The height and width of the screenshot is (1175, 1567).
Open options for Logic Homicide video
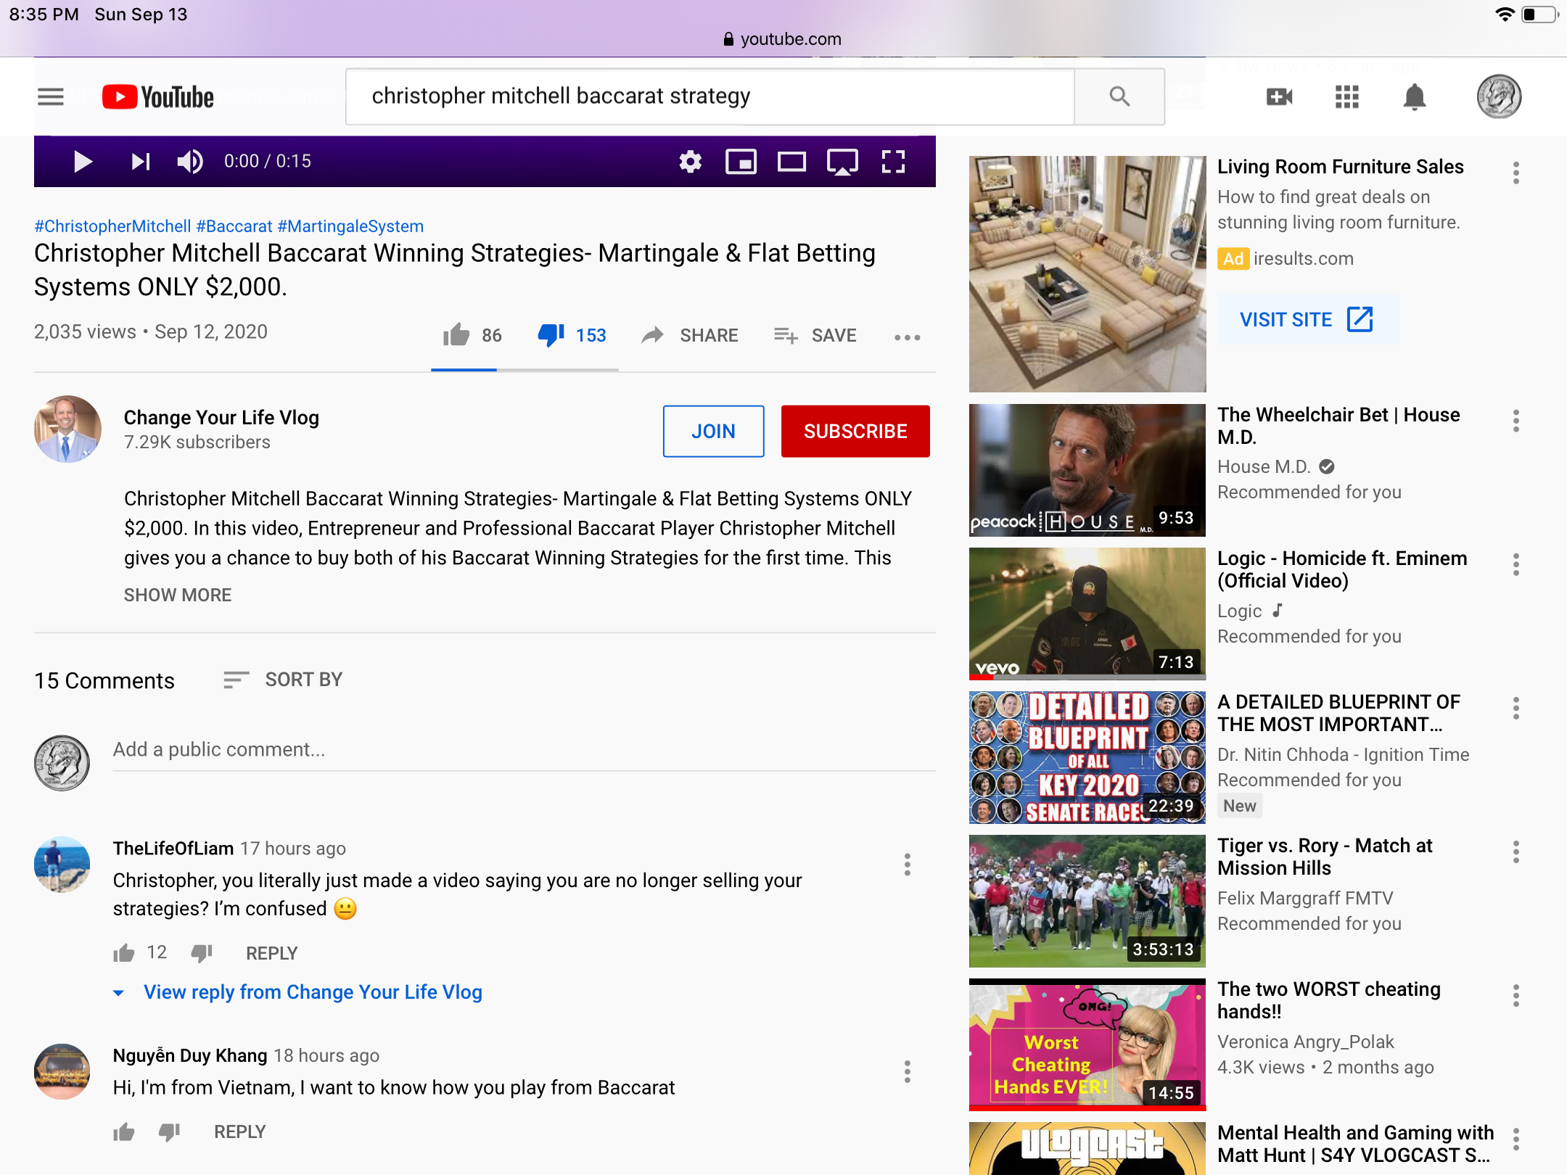click(x=1516, y=564)
